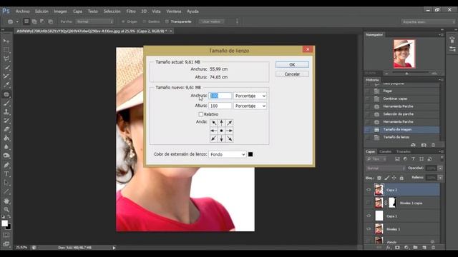
Task: Hide the Niveles 1 layer
Action: click(369, 229)
